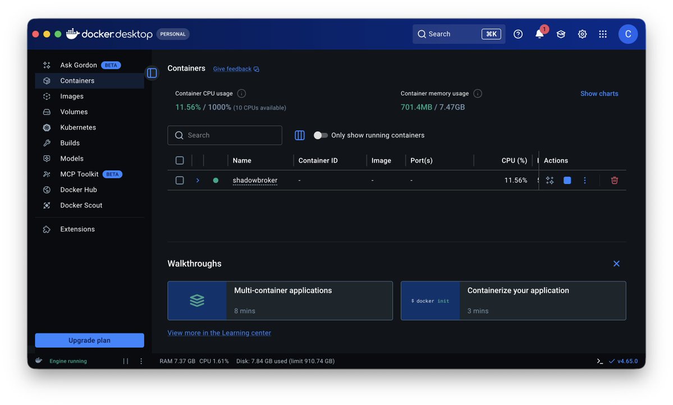Go to Volumes in sidebar
Screen dimensions: 673x405
point(89,112)
